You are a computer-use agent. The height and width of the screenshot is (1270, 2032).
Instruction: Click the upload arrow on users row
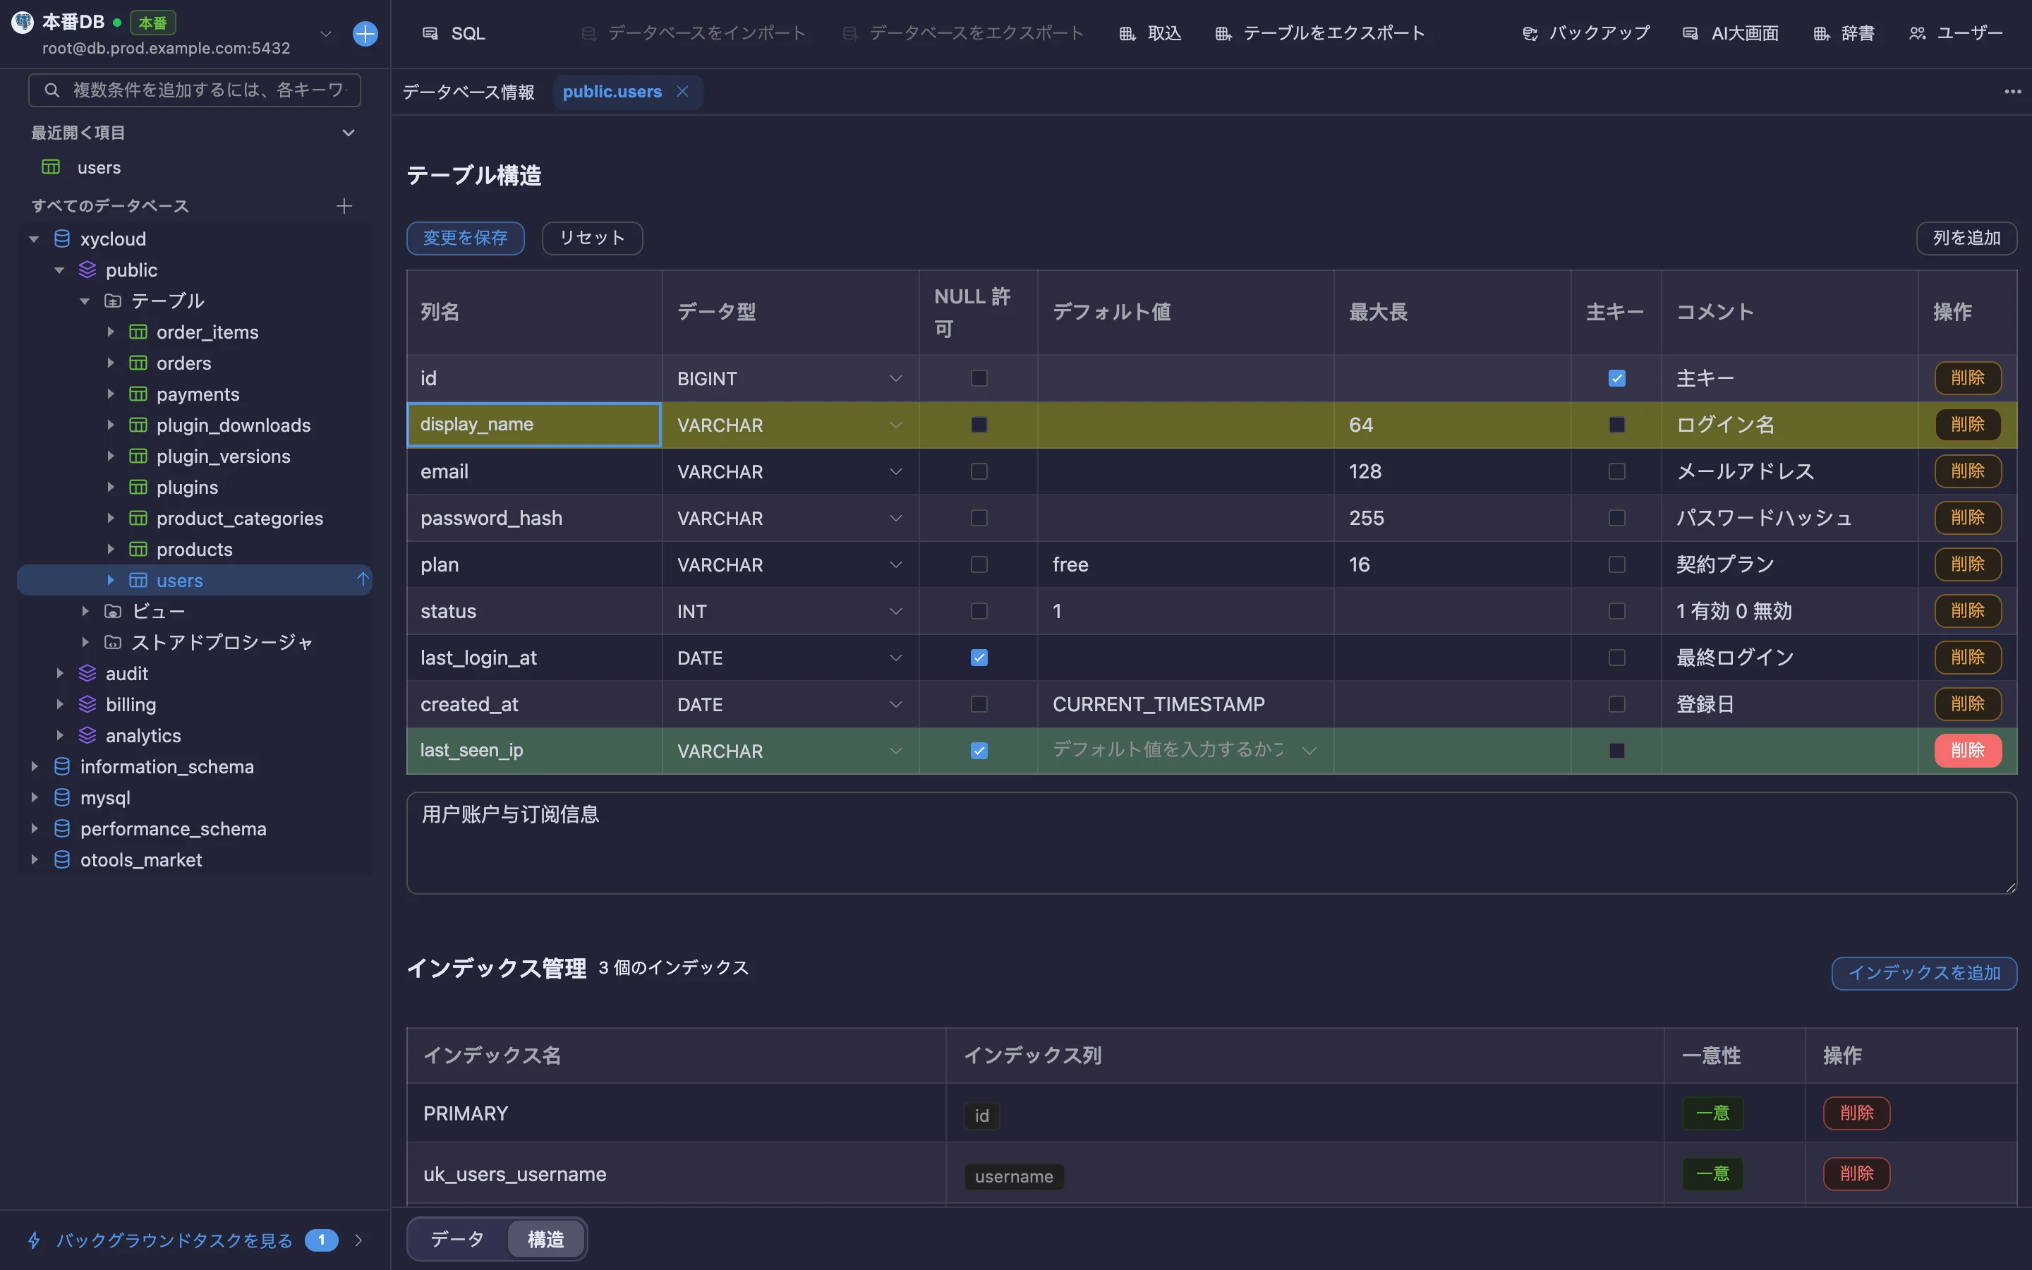363,579
